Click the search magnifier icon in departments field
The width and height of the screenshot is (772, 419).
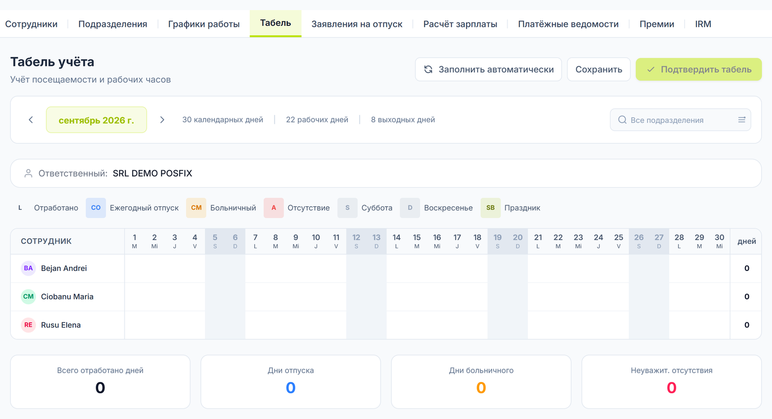(622, 120)
